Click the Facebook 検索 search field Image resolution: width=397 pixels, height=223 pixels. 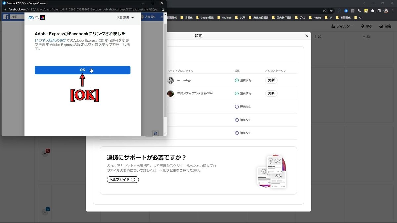click(x=17, y=17)
